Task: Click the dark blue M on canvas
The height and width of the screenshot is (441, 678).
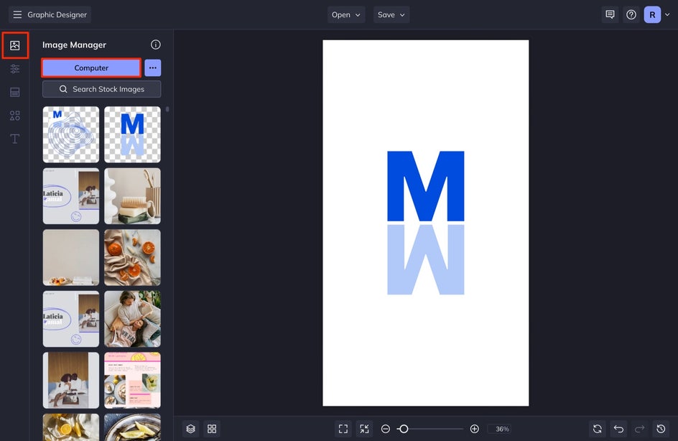Action: (425, 186)
